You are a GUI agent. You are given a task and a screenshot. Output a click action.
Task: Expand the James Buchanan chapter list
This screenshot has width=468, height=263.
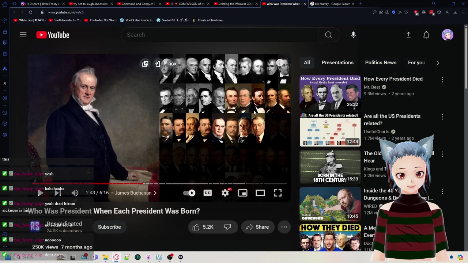pyautogui.click(x=136, y=193)
